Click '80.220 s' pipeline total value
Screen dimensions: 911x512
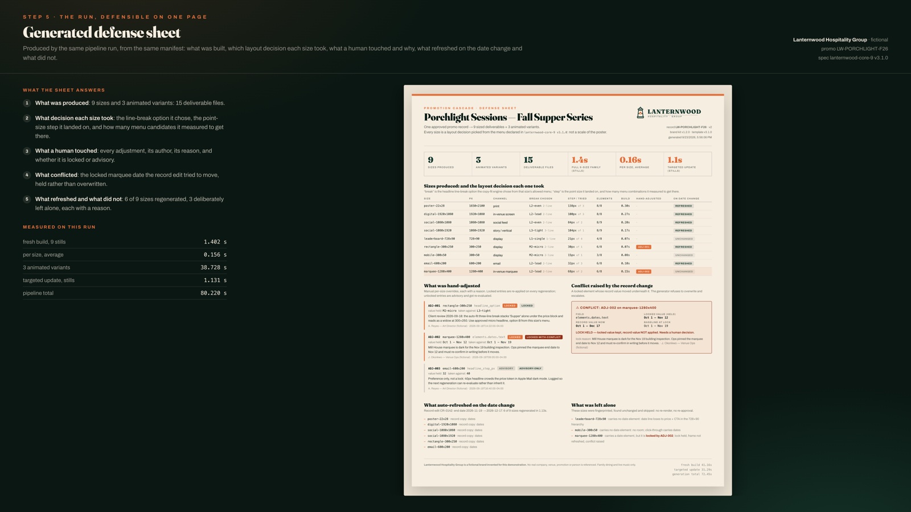214,293
